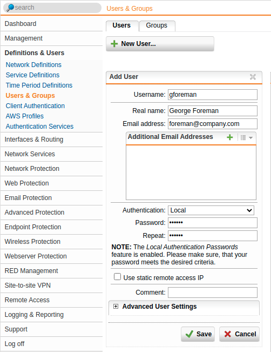Expand Advanced User Settings plus box

pyautogui.click(x=116, y=307)
